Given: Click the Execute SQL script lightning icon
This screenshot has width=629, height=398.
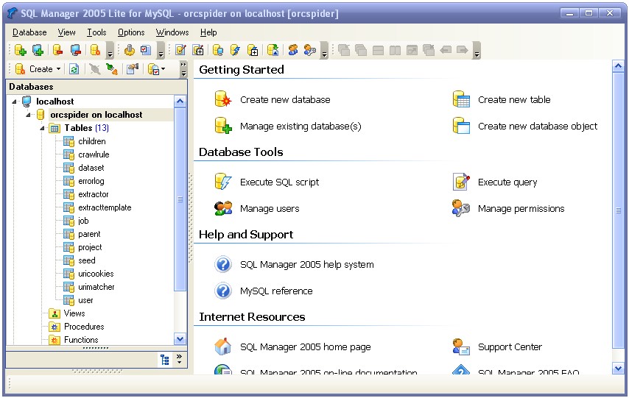Looking at the screenshot, I should [x=222, y=182].
